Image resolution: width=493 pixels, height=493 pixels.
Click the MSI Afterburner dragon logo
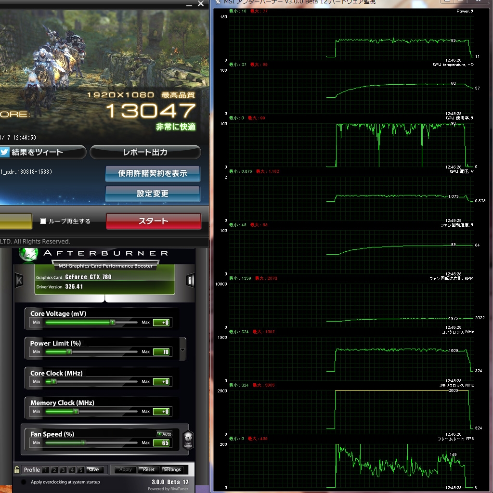tap(28, 254)
